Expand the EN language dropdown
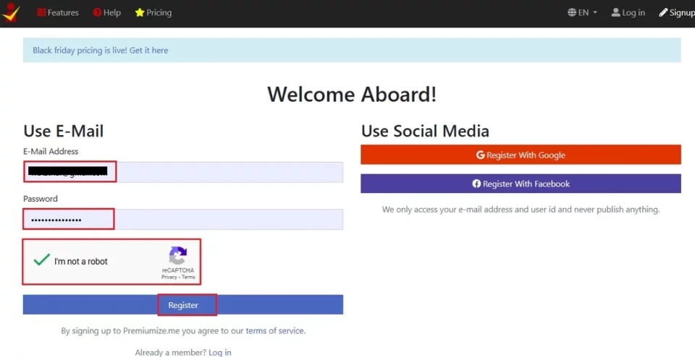 coord(582,13)
